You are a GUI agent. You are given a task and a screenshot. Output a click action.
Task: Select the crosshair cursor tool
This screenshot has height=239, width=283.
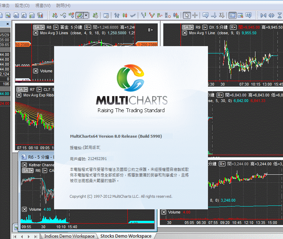(x=195, y=15)
